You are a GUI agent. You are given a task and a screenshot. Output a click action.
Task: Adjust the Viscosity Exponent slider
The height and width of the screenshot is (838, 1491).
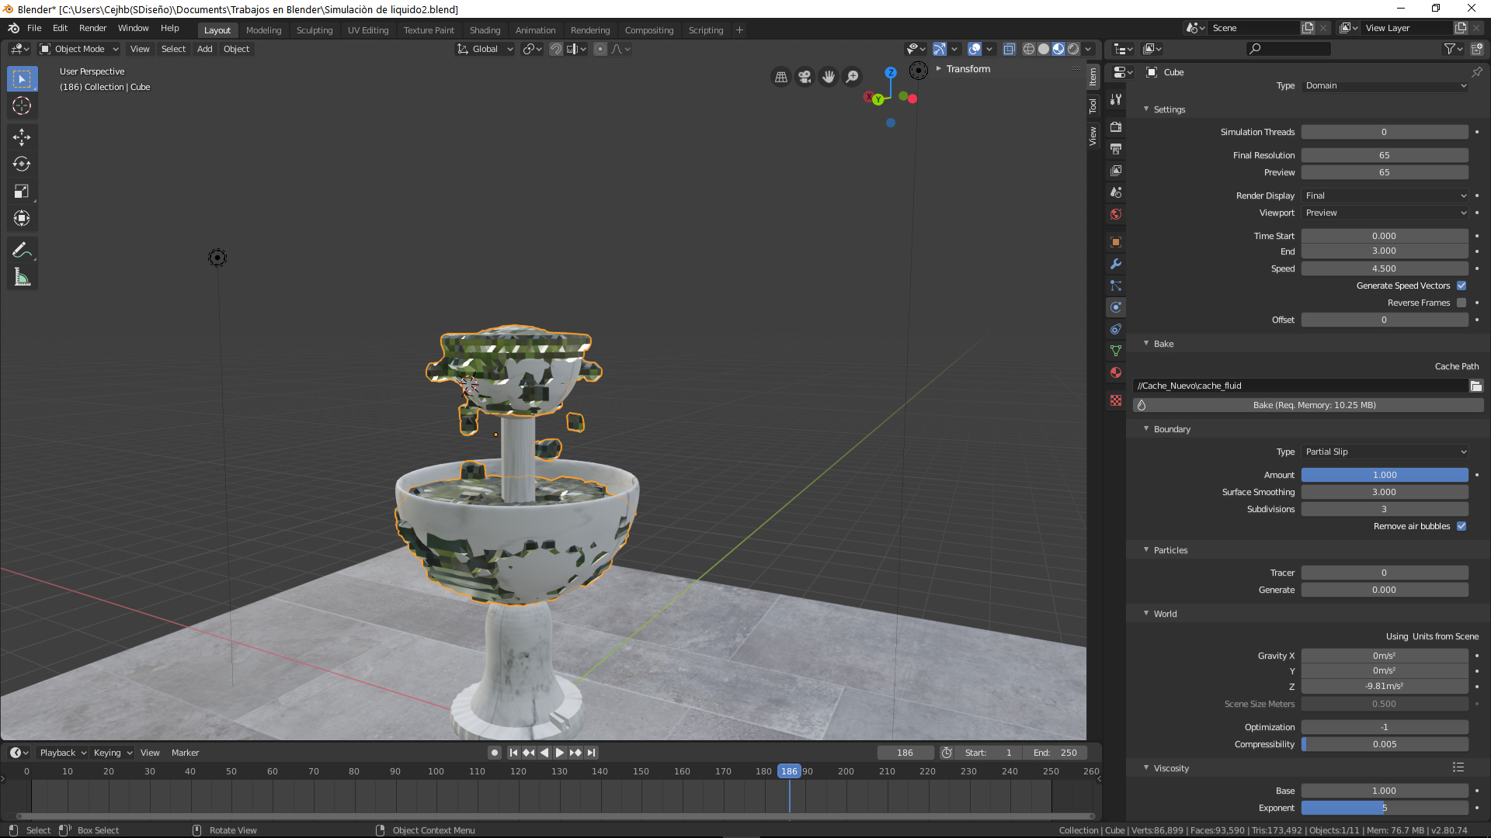coord(1384,808)
